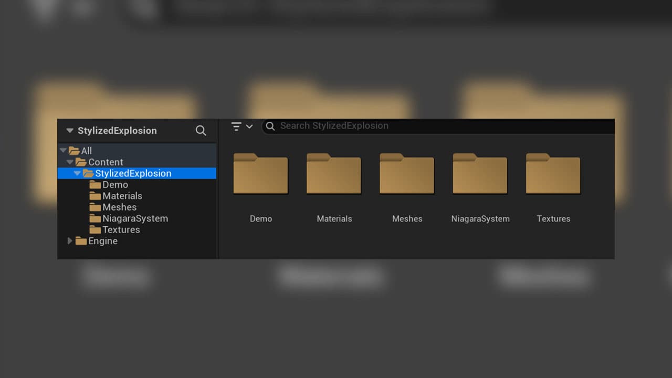Collapse the StylizedExplosion panel header arrow
This screenshot has height=378, width=672.
[69, 130]
